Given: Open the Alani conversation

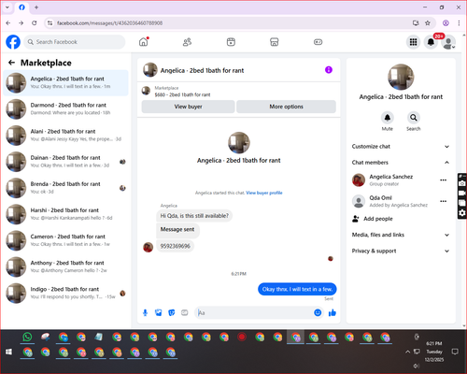Looking at the screenshot, I should (65, 136).
